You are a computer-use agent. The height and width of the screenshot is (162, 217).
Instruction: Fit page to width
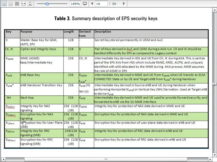coord(23,4)
